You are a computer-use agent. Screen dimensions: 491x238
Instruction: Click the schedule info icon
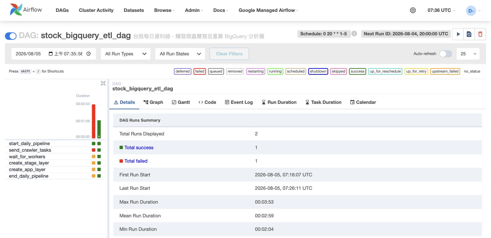click(x=354, y=33)
